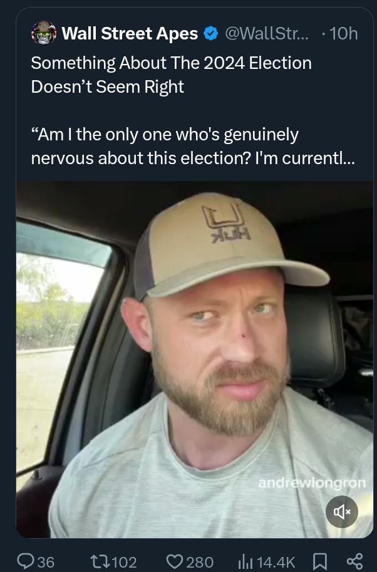Bookmark this post
The image size is (377, 572).
click(x=320, y=561)
